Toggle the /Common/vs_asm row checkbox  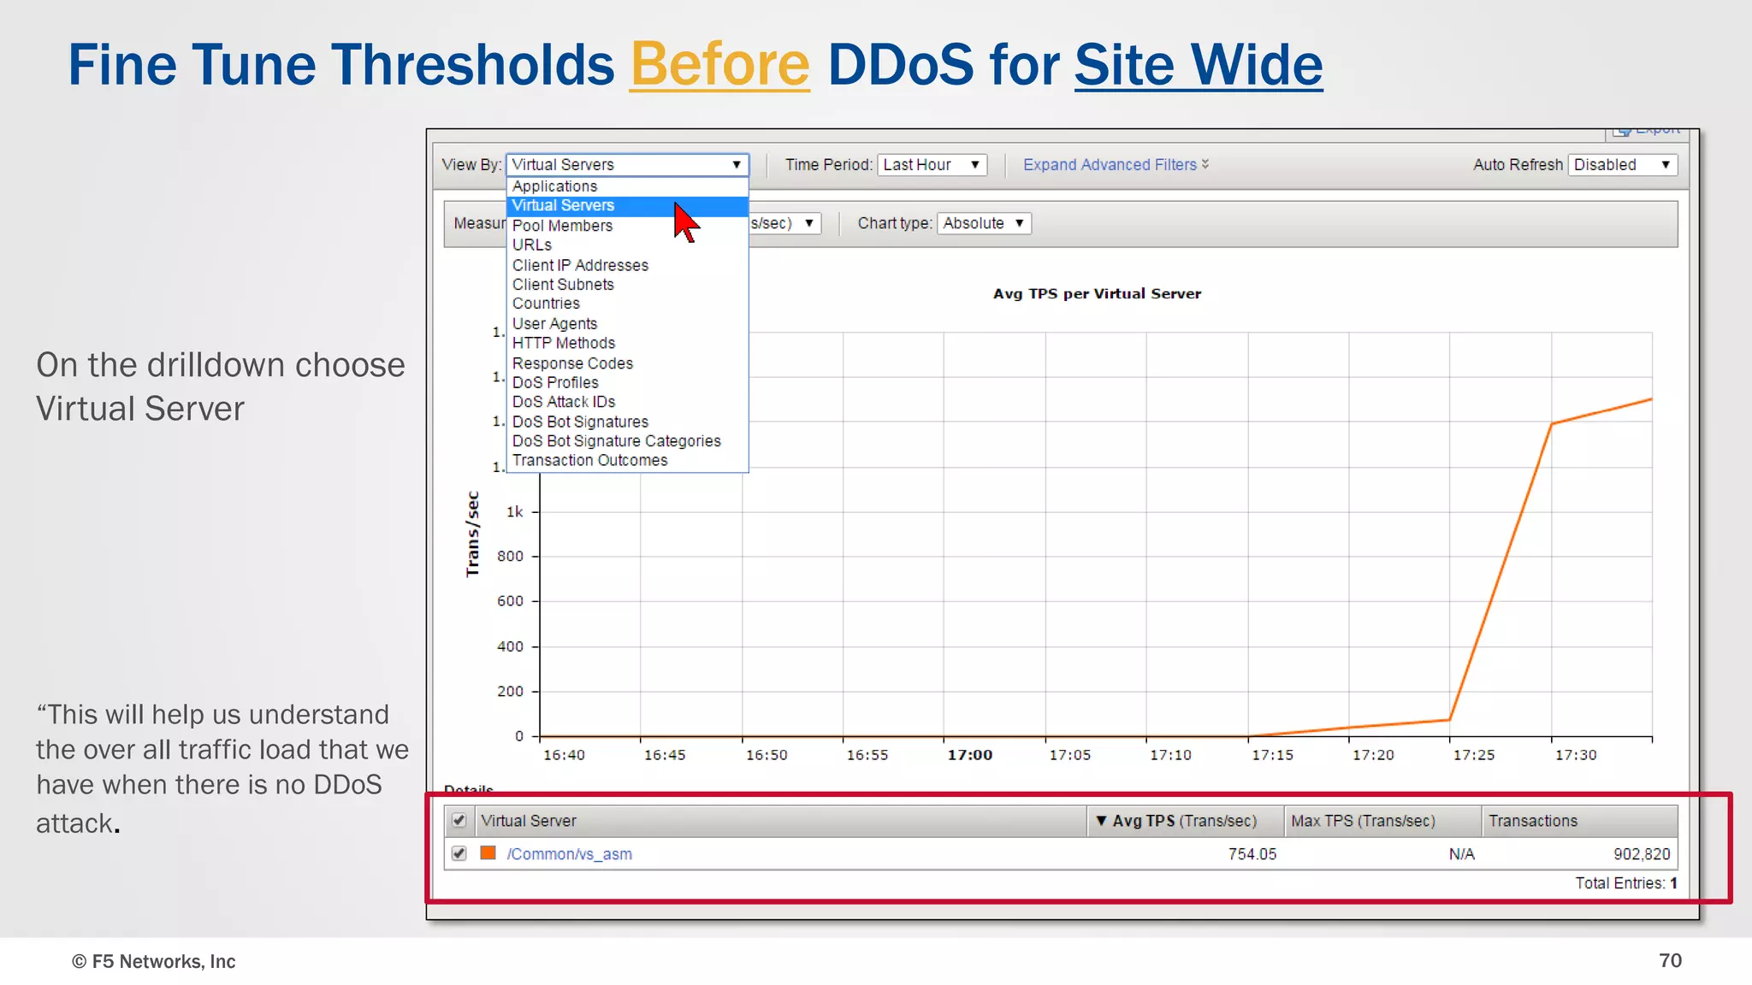click(x=459, y=854)
